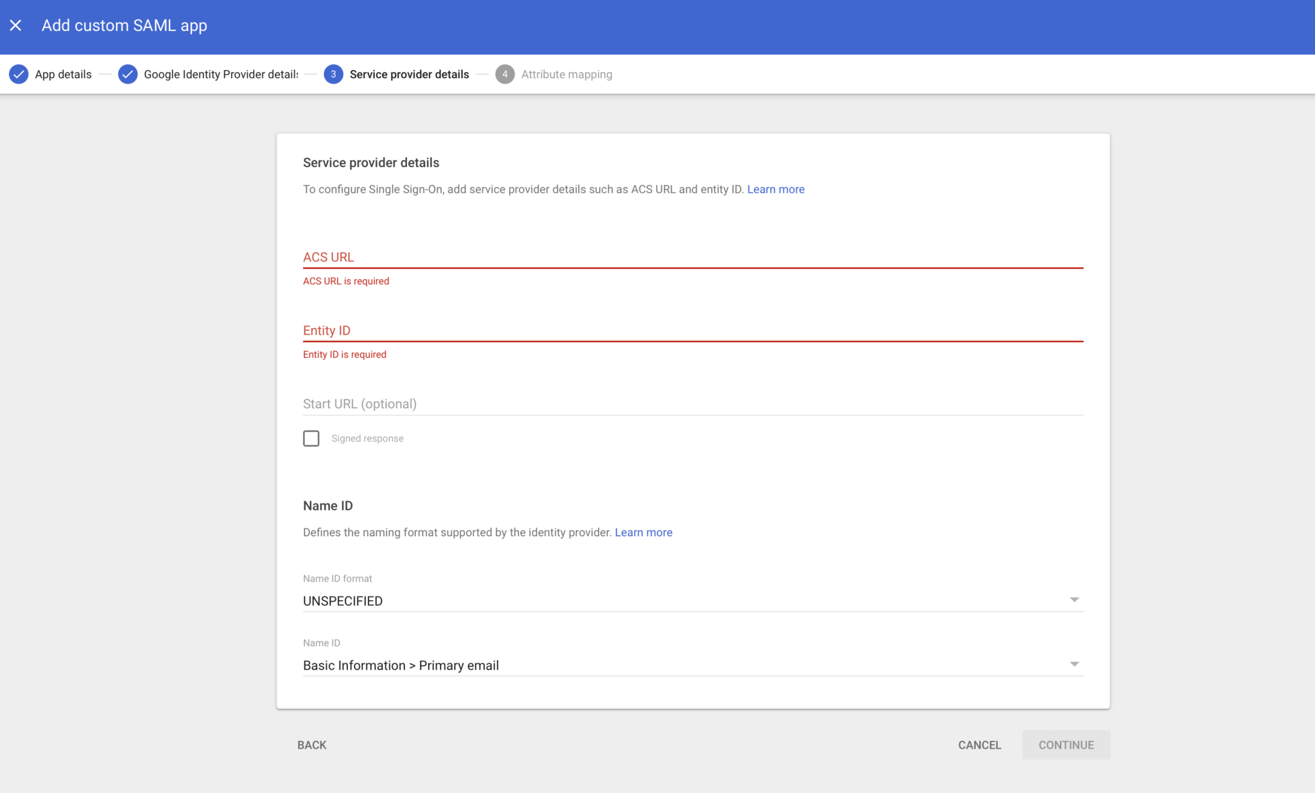Focus the Entity ID field

693,330
